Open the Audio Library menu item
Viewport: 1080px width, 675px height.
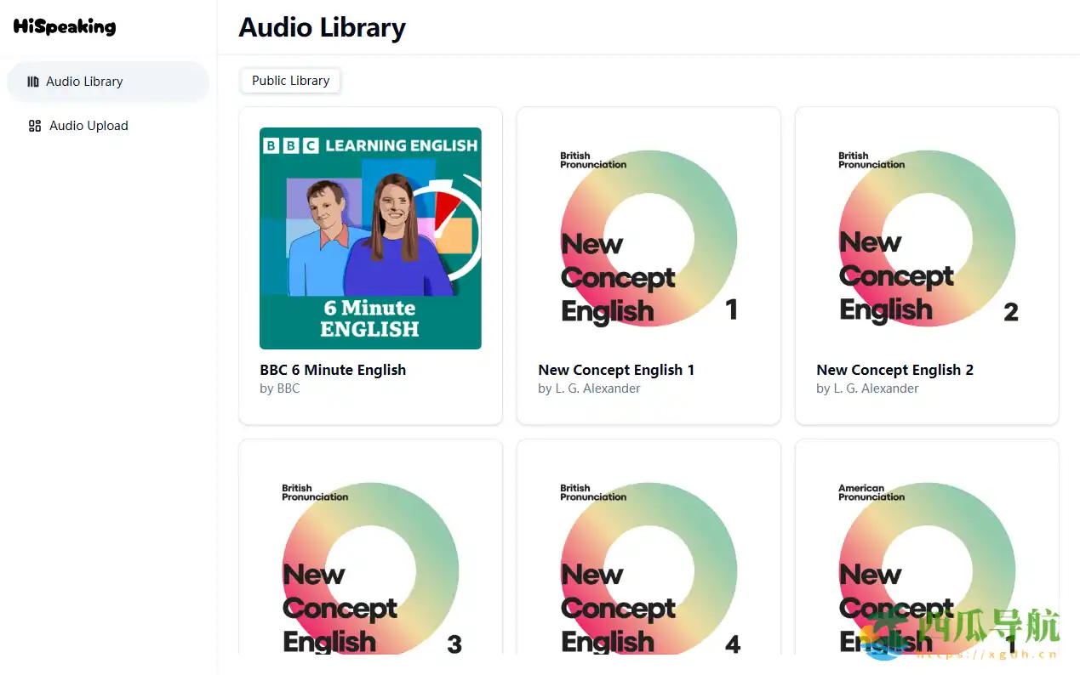(x=84, y=82)
